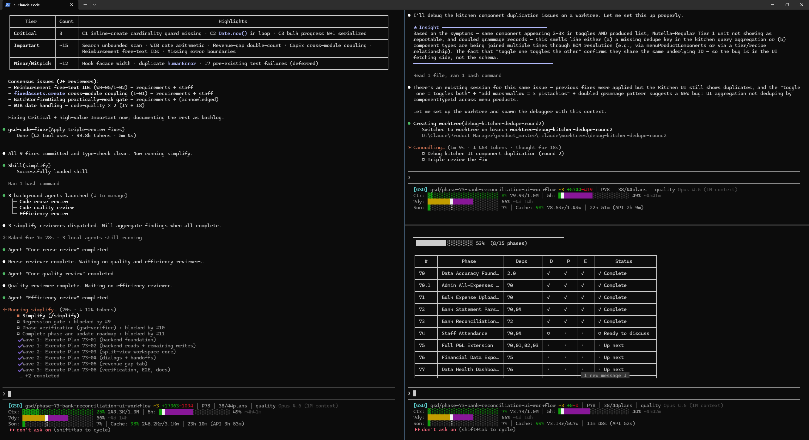Click the 'Read 1 file, ran 1 bash command' line
Image resolution: width=809 pixels, height=440 pixels.
tap(457, 76)
